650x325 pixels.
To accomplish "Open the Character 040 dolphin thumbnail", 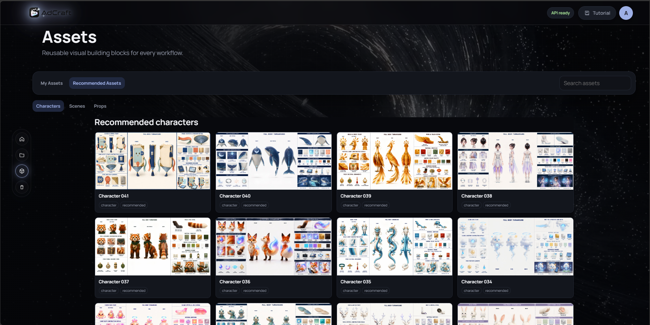I will 274,161.
